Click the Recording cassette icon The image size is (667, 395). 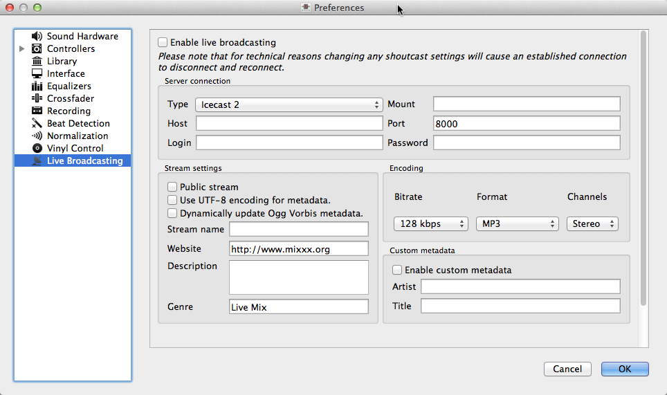(x=37, y=111)
